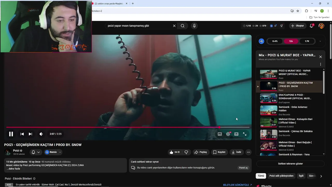The width and height of the screenshot is (332, 187).
Task: Select the 12x stat pill
Action: pos(291,41)
